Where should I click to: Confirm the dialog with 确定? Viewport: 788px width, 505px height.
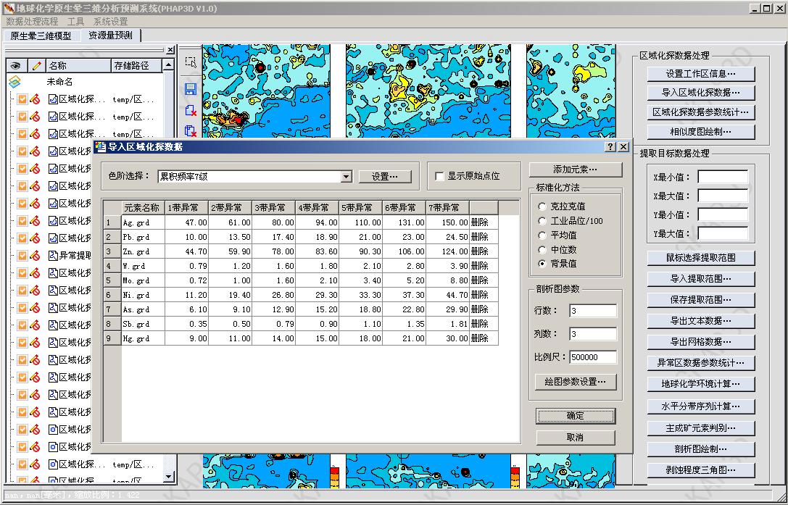[576, 416]
